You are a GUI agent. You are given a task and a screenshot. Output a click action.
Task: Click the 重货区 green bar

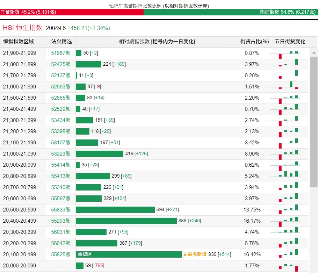pyautogui.click(x=129, y=254)
